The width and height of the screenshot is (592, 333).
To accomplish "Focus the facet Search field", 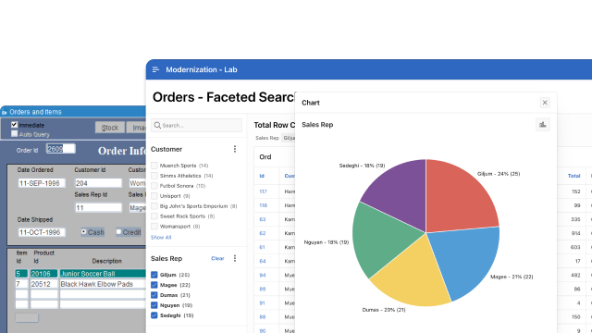I will click(x=196, y=126).
